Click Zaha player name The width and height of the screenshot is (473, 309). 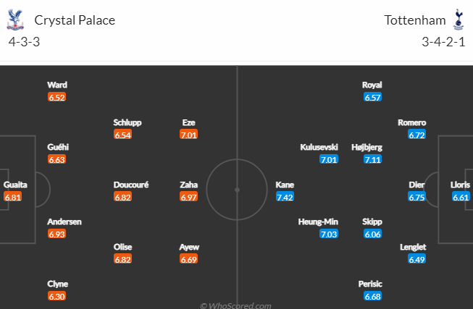pyautogui.click(x=189, y=185)
